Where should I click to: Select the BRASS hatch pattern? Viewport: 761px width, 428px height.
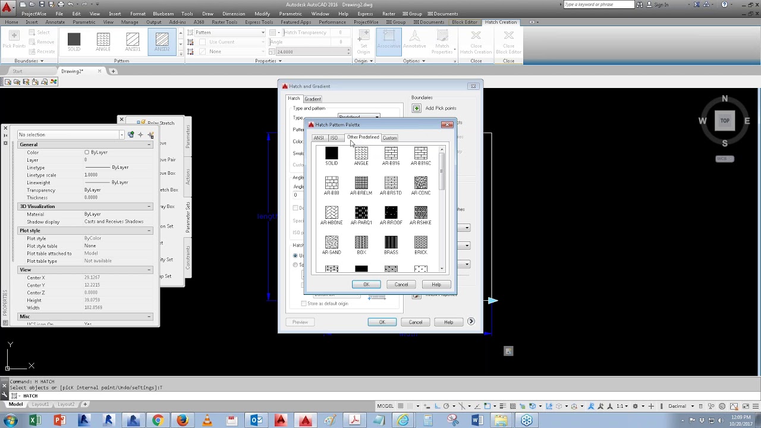click(391, 243)
